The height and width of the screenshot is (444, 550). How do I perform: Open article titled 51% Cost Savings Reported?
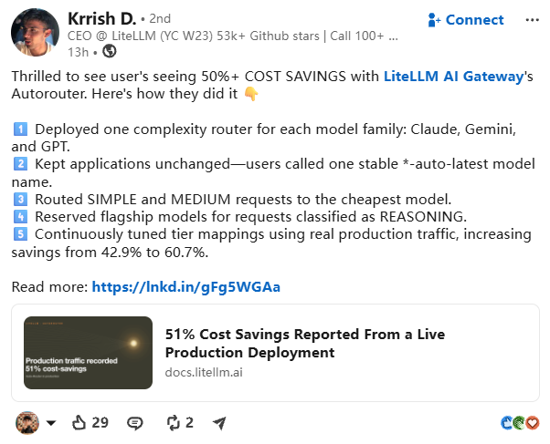(x=305, y=343)
